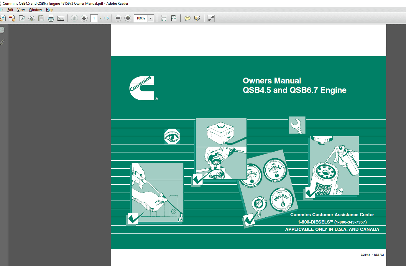Open the attachments paperclip panel
The image size is (406, 266).
2,42
